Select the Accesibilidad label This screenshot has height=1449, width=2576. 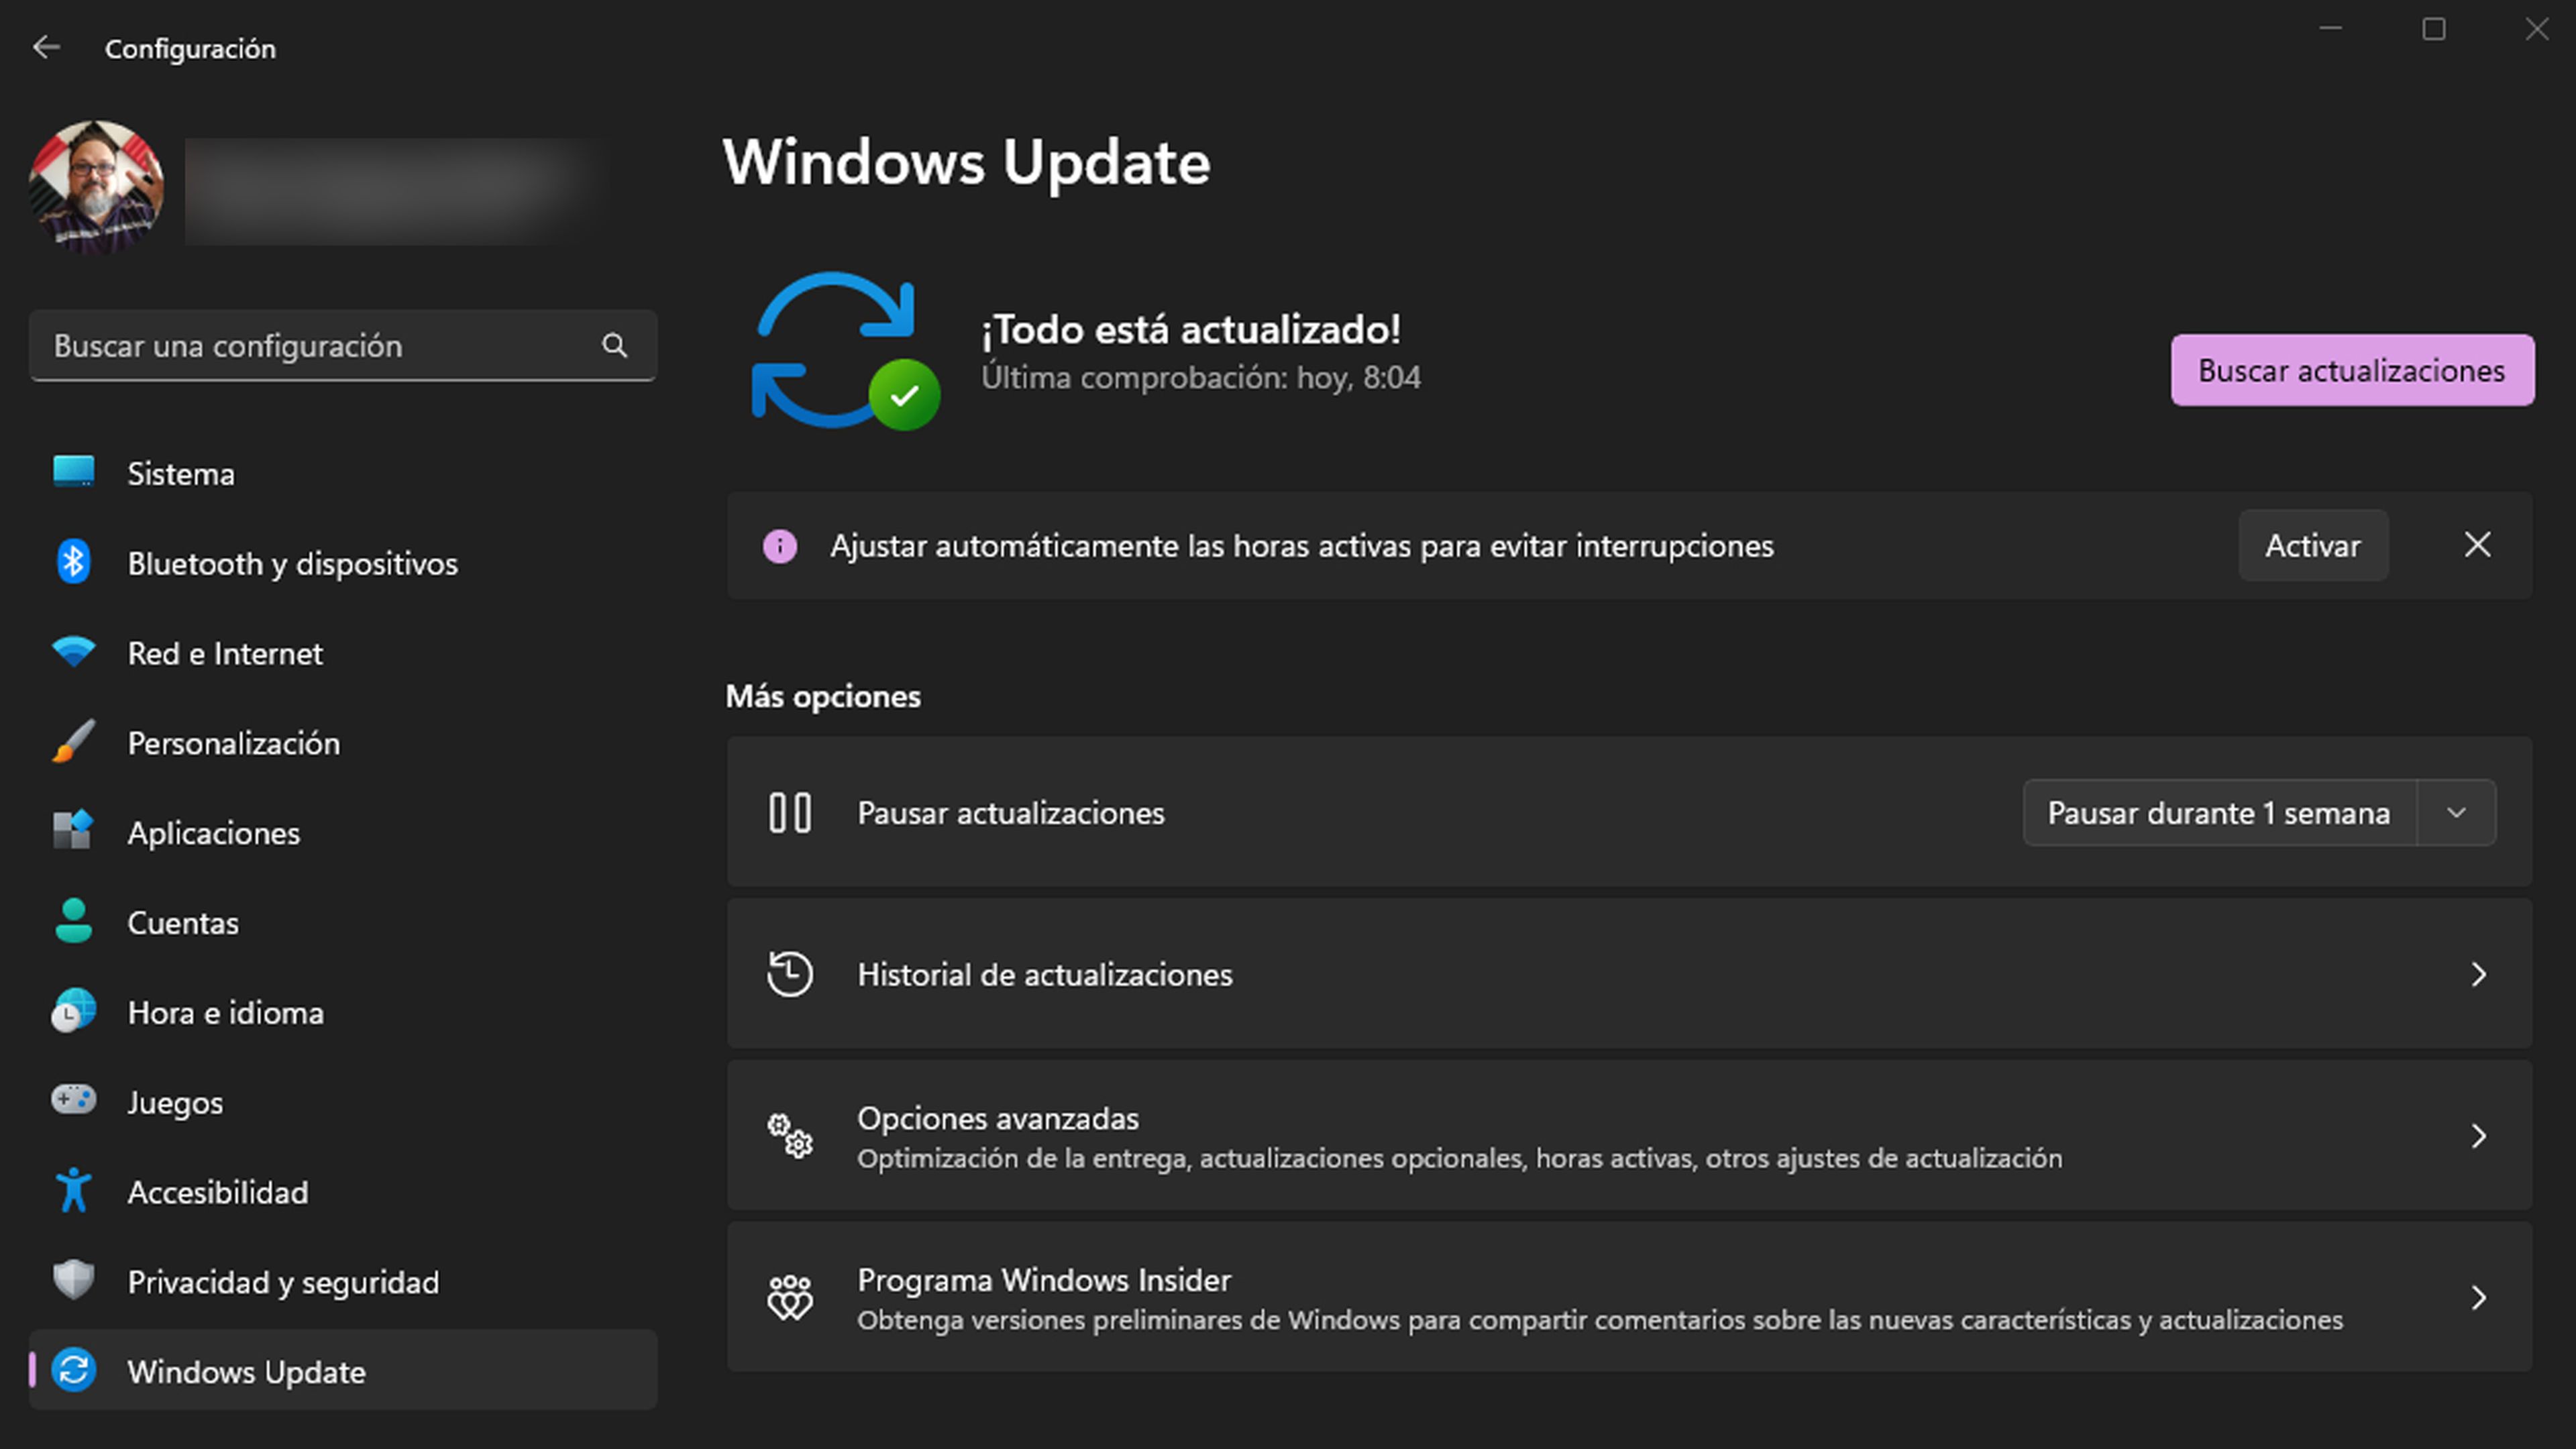pyautogui.click(x=218, y=1192)
